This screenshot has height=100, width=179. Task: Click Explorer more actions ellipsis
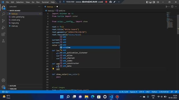(39, 7)
